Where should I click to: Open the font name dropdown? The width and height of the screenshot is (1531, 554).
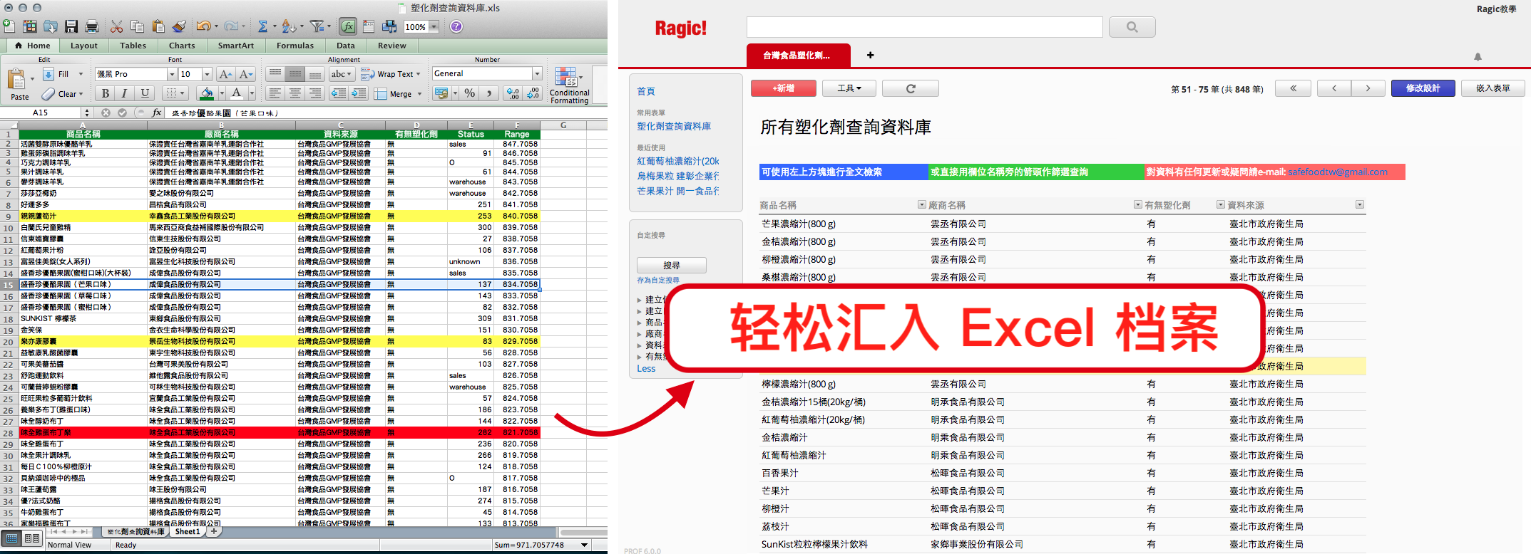(171, 74)
